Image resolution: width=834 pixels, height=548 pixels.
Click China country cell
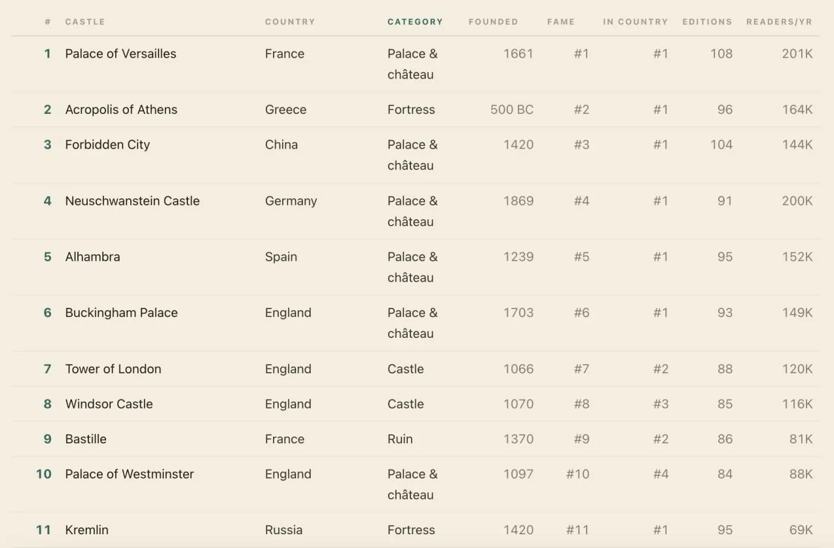click(281, 145)
